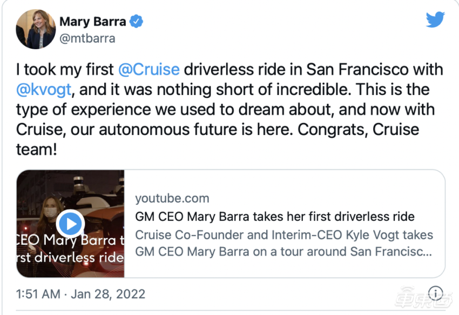This screenshot has width=459, height=315.
Task: Click the card description mentioning Kyle Vogt
Action: tap(284, 243)
